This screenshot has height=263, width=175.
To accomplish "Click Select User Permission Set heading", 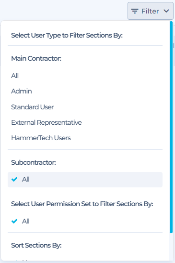I will [x=82, y=204].
